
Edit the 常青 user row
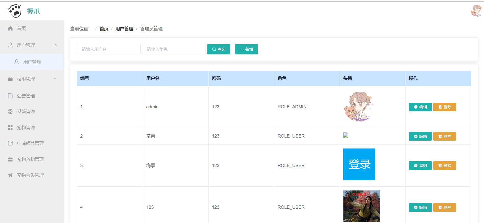point(420,136)
